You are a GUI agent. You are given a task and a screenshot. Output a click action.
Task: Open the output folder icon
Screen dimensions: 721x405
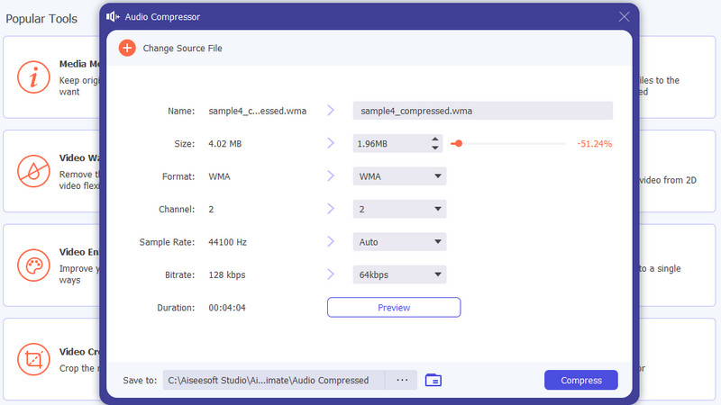point(433,380)
